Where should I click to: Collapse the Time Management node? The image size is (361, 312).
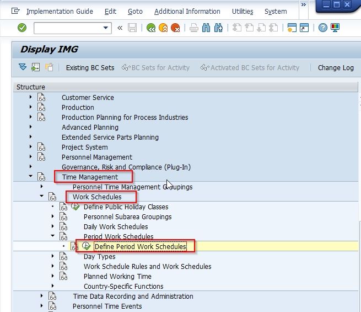pos(31,176)
